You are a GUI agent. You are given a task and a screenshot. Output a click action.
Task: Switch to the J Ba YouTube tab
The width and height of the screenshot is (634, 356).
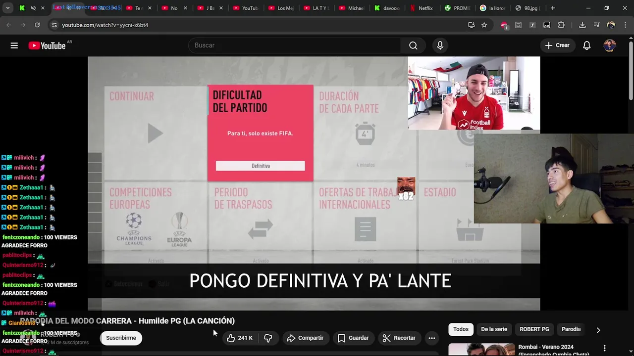point(211,8)
